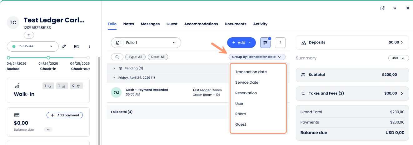Switch to the Guest tab
The width and height of the screenshot is (413, 145).
(x=172, y=24)
